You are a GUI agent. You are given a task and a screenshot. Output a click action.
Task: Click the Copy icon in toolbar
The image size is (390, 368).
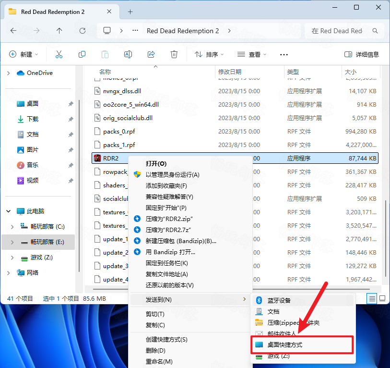pos(82,54)
